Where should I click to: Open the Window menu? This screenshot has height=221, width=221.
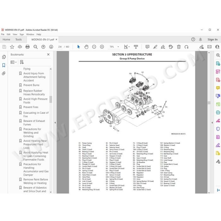click(30, 34)
